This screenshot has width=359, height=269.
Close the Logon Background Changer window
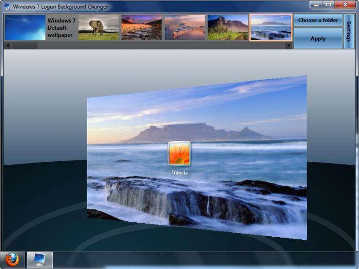(x=345, y=5)
